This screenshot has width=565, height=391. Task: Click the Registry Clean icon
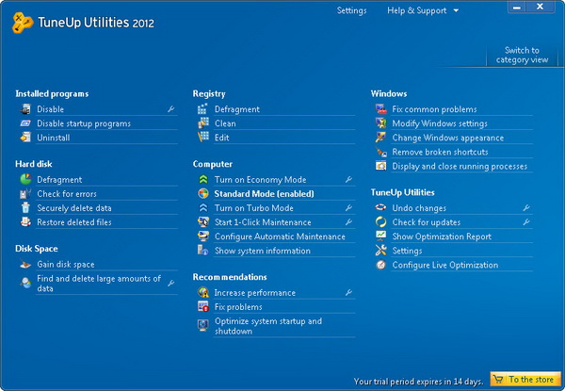pyautogui.click(x=202, y=123)
